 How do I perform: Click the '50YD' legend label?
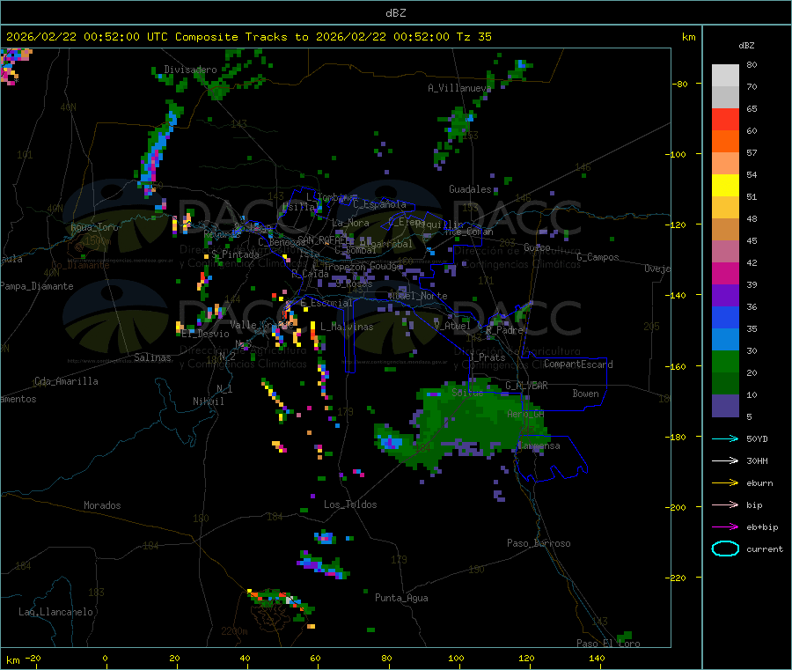pos(757,439)
